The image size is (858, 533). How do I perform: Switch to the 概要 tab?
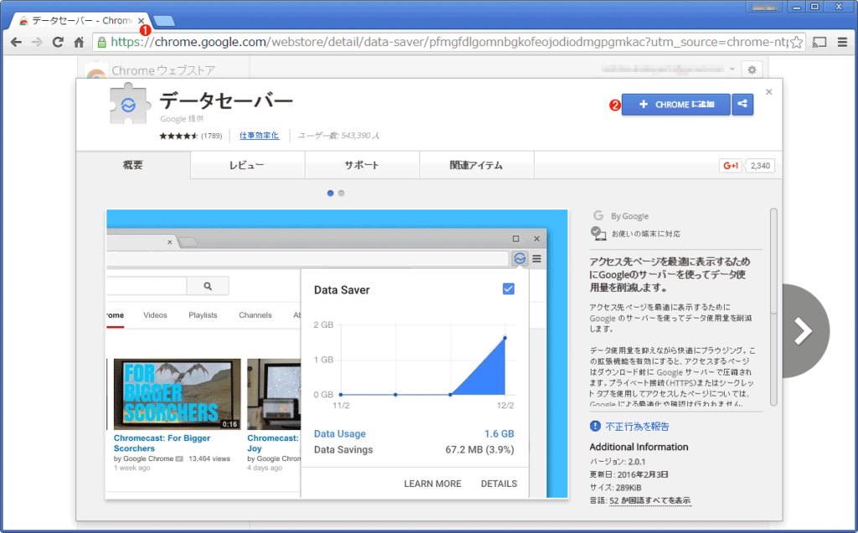click(133, 165)
